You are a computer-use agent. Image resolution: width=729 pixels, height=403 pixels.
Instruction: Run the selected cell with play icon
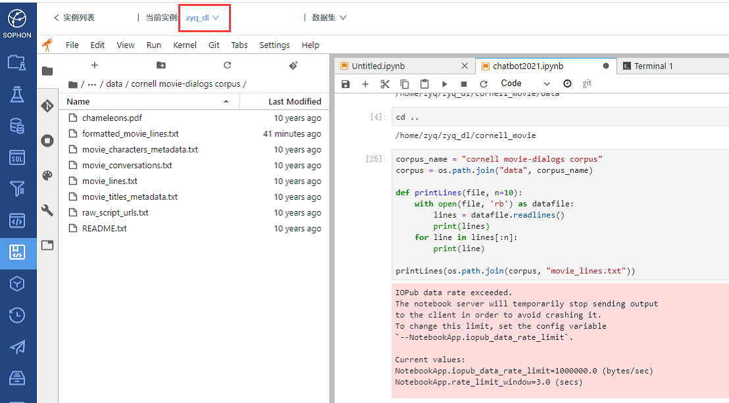[x=444, y=83]
